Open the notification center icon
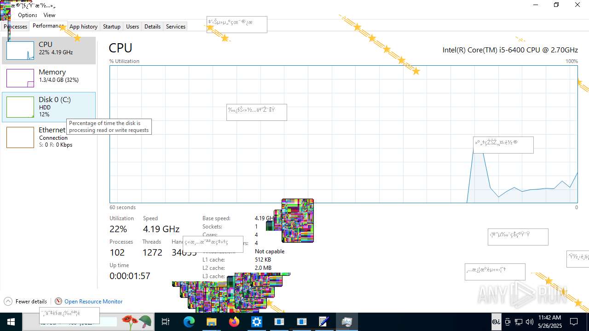Image resolution: width=589 pixels, height=331 pixels. click(574, 322)
